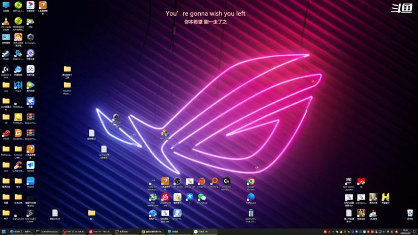Viewport: 418px width, 235px height.
Task: Open the 'This PC' taskbar window
Action: (179, 232)
